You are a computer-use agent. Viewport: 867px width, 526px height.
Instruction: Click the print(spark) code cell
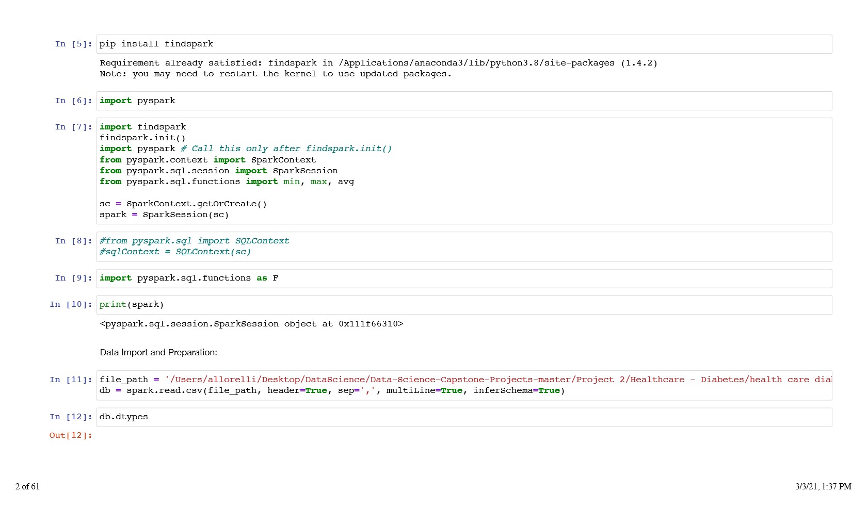pyautogui.click(x=463, y=305)
